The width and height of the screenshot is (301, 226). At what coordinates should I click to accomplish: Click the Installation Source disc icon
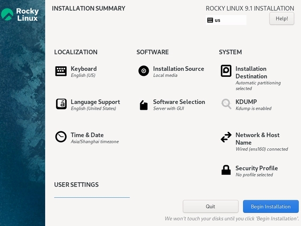143,71
